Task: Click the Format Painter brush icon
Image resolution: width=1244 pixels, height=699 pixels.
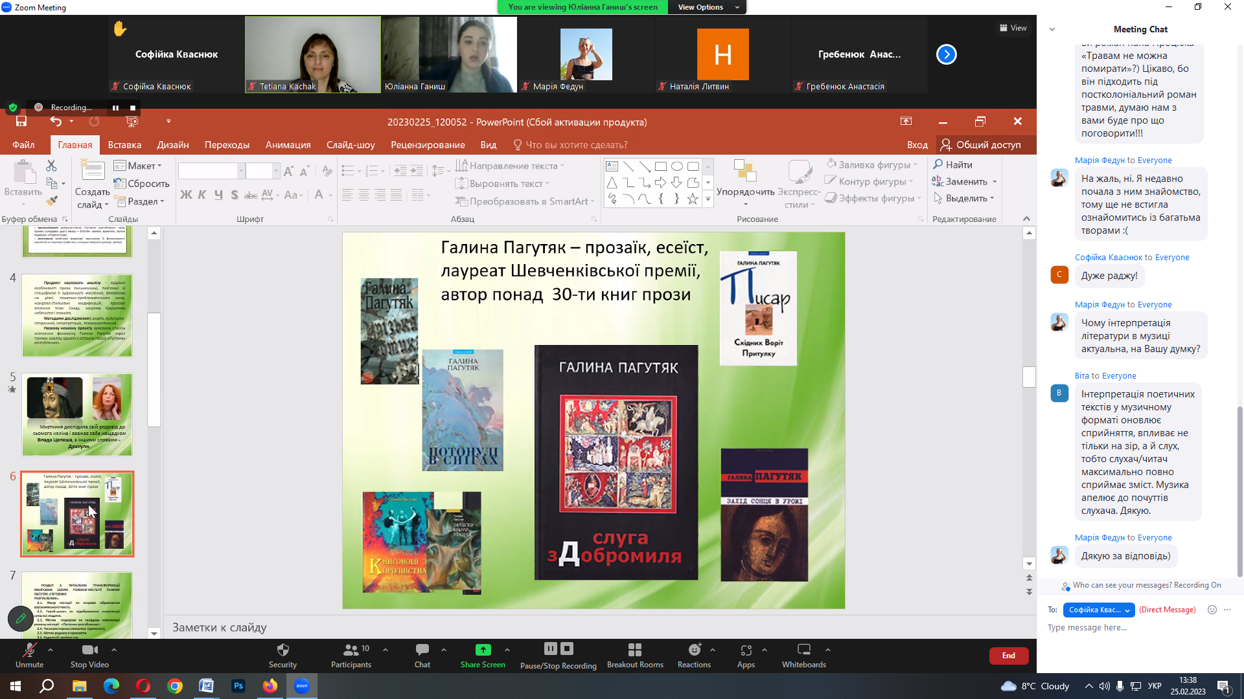Action: tap(52, 201)
